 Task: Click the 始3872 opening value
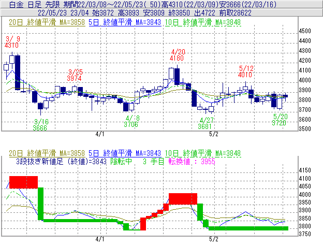point(103,13)
